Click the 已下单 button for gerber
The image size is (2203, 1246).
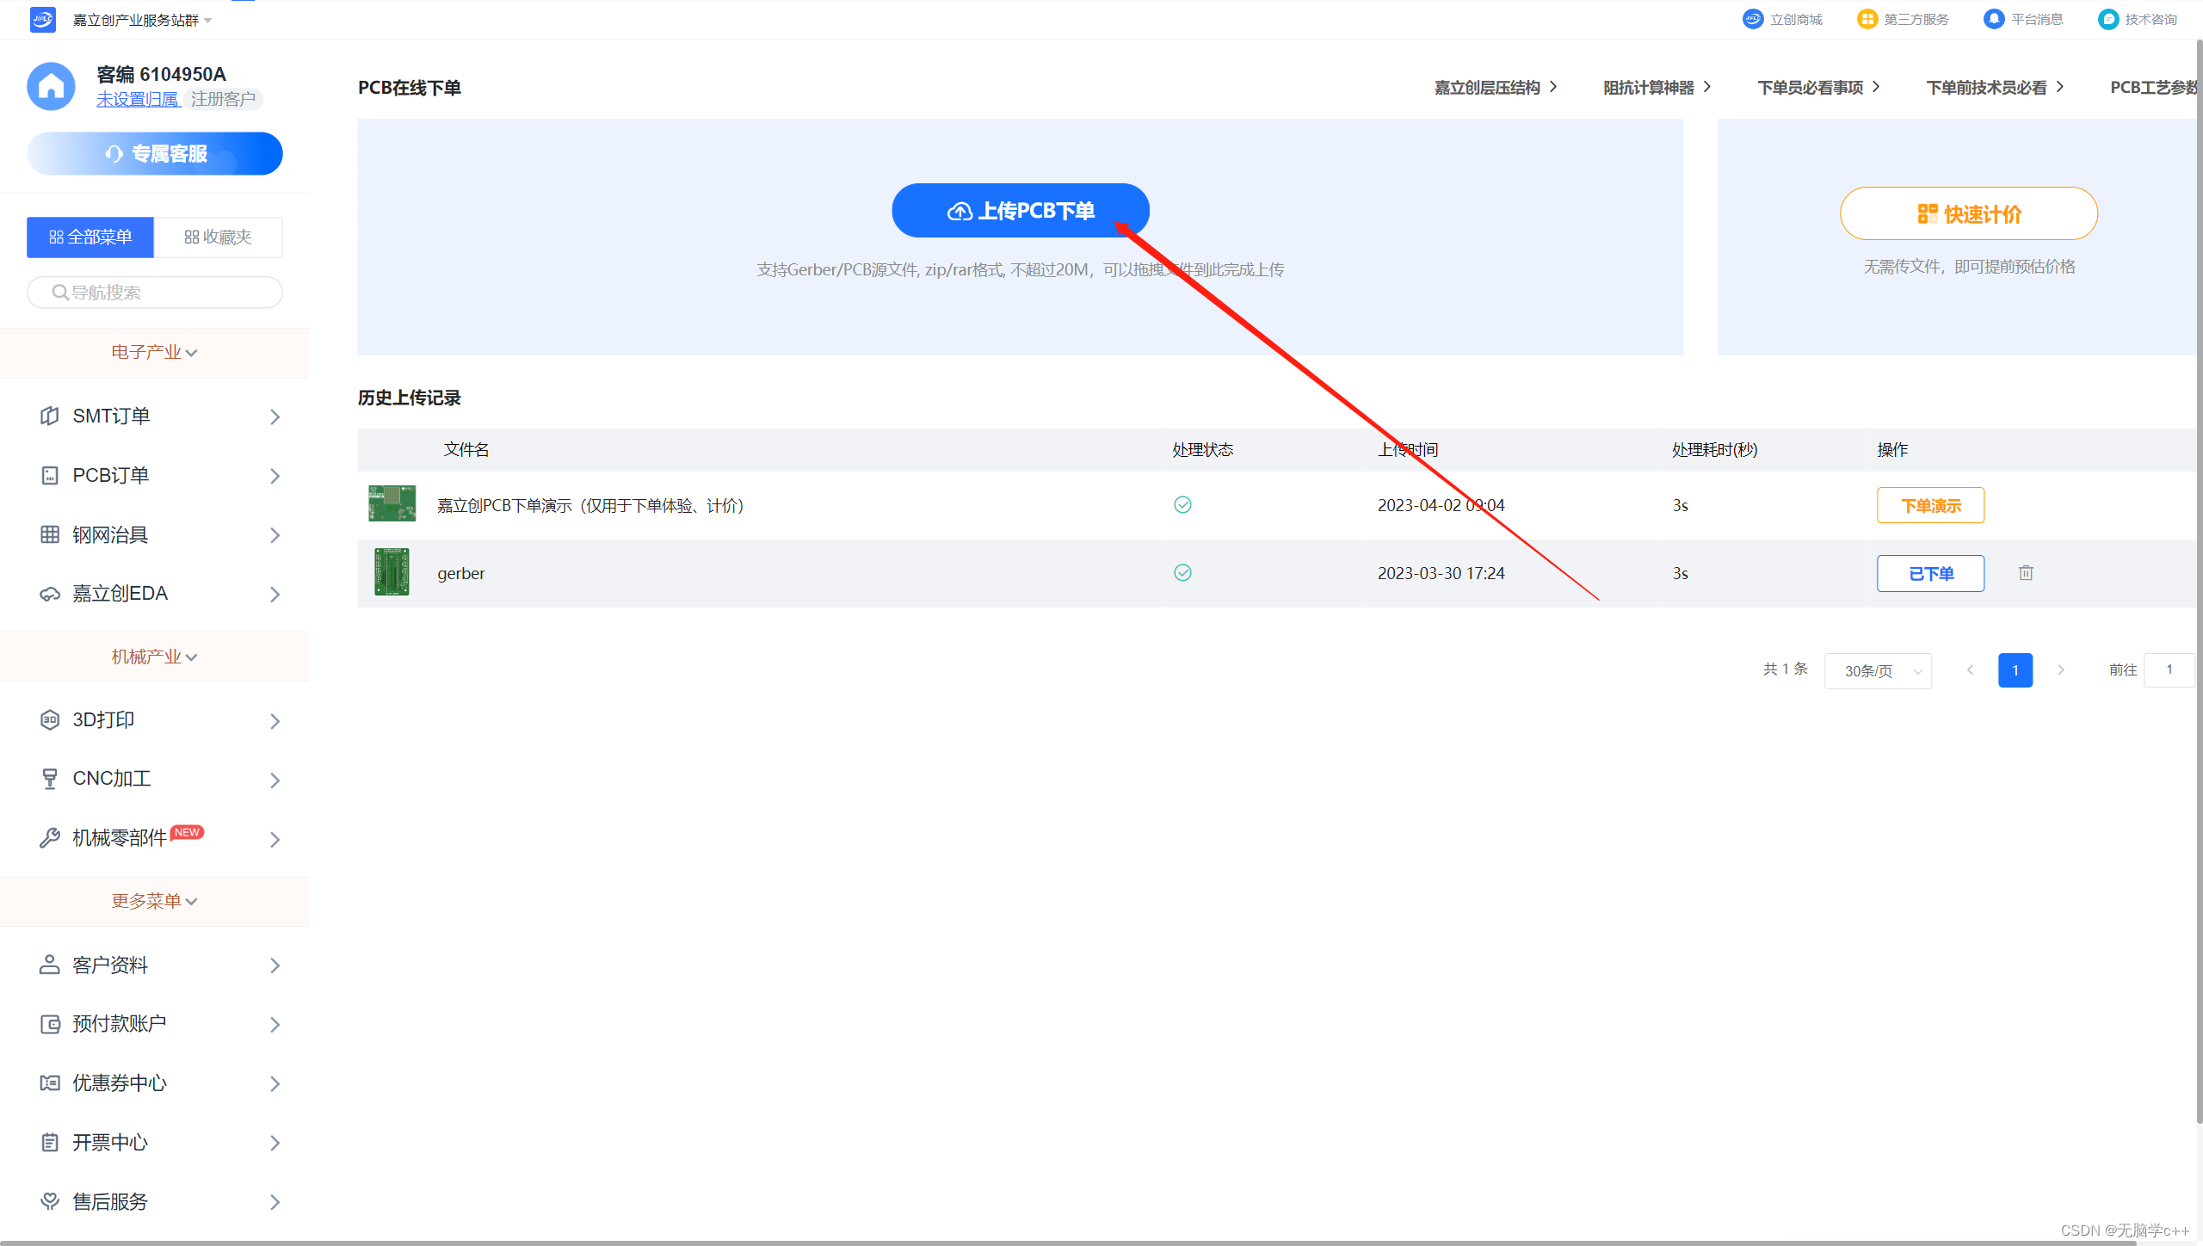tap(1930, 573)
